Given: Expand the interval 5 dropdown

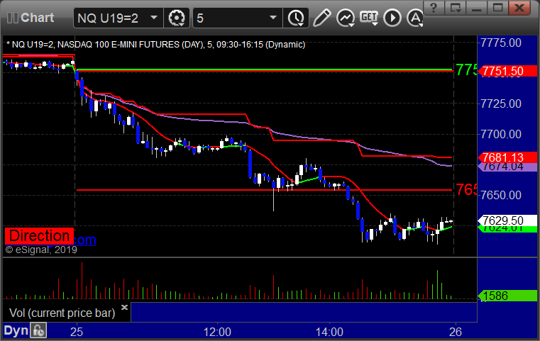Looking at the screenshot, I should [x=273, y=18].
